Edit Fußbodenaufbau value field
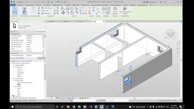 34,36
